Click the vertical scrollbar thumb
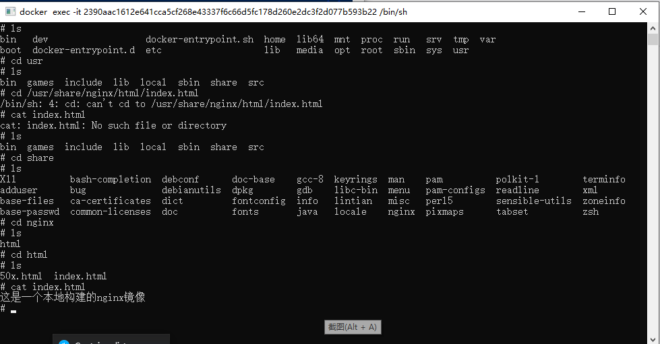Image resolution: width=660 pixels, height=344 pixels. 653,40
